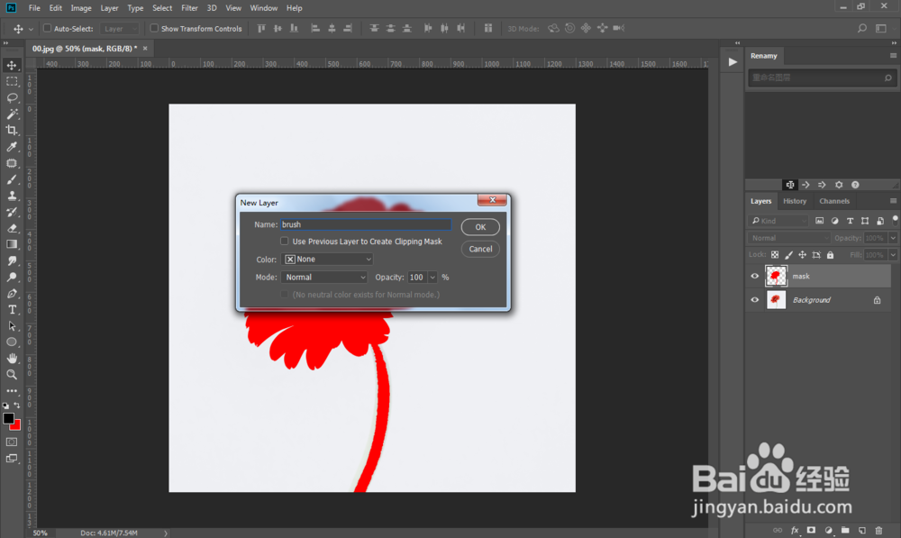
Task: Open the Image menu
Action: [x=81, y=8]
